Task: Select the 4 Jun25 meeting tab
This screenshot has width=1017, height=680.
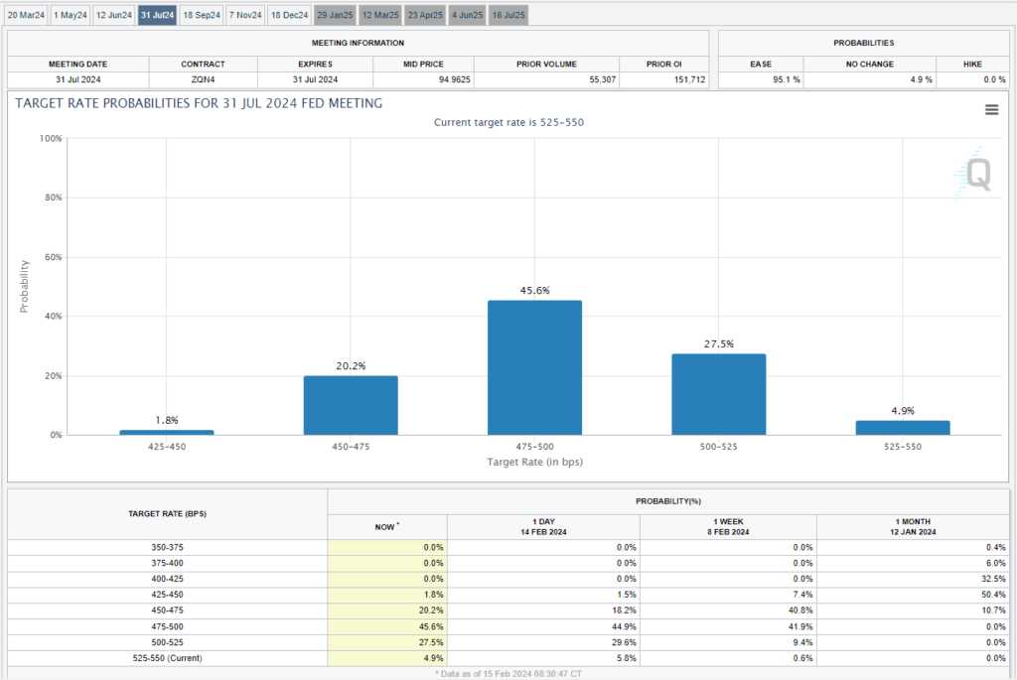Action: click(468, 15)
